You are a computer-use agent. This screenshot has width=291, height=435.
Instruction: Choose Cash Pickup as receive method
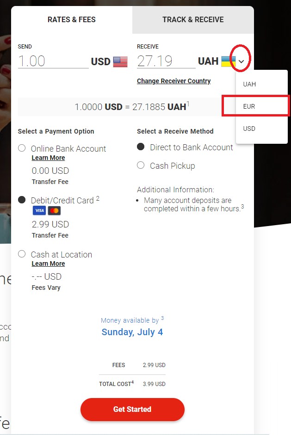click(x=141, y=165)
